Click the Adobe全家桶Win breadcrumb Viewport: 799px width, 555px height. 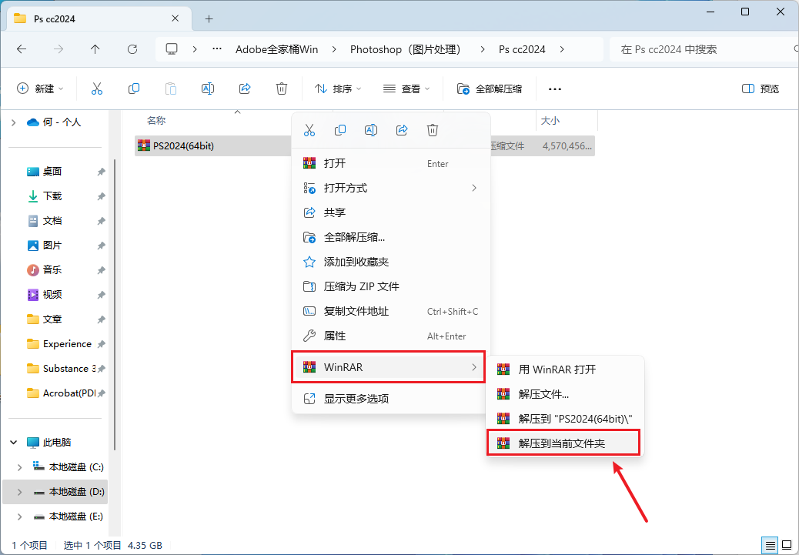(x=276, y=49)
